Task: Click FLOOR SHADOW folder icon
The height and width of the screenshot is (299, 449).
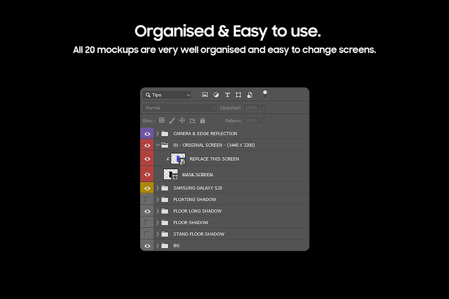Action: click(x=165, y=222)
